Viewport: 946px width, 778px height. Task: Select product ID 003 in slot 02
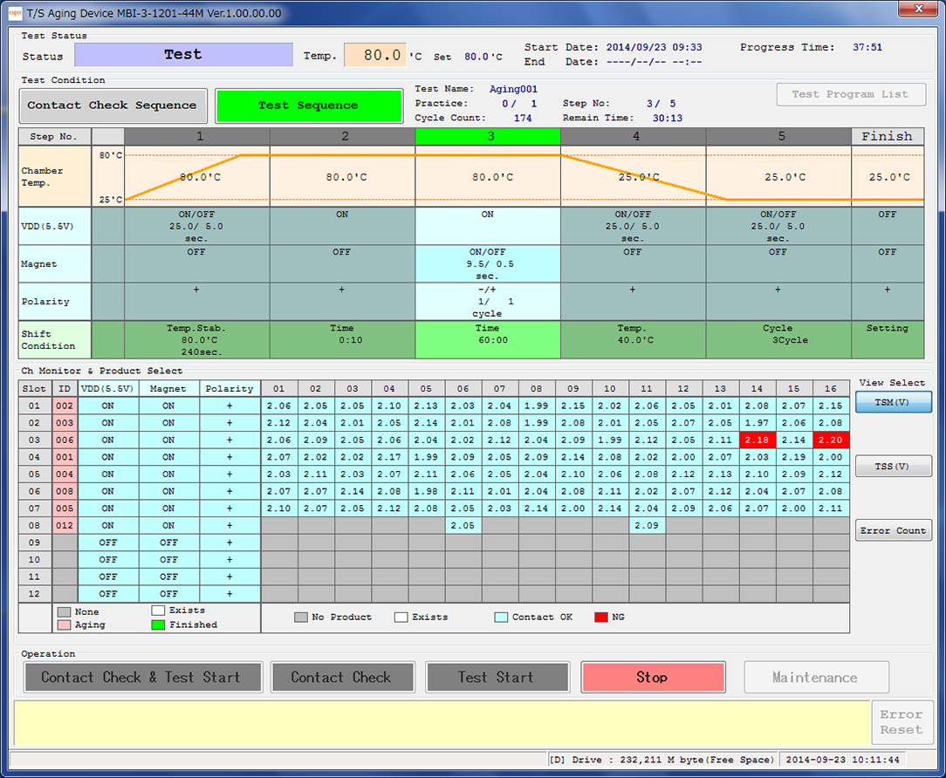point(65,423)
